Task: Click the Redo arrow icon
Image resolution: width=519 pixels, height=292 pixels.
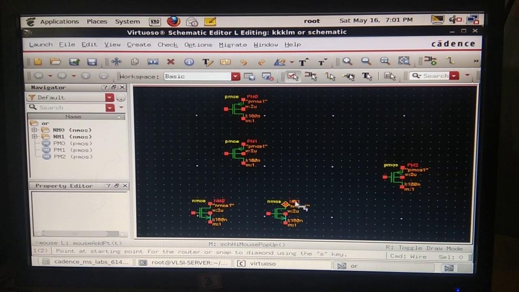Action: click(262, 62)
